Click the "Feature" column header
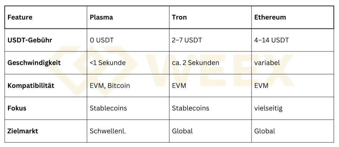The width and height of the screenshot is (339, 147). pyautogui.click(x=20, y=17)
